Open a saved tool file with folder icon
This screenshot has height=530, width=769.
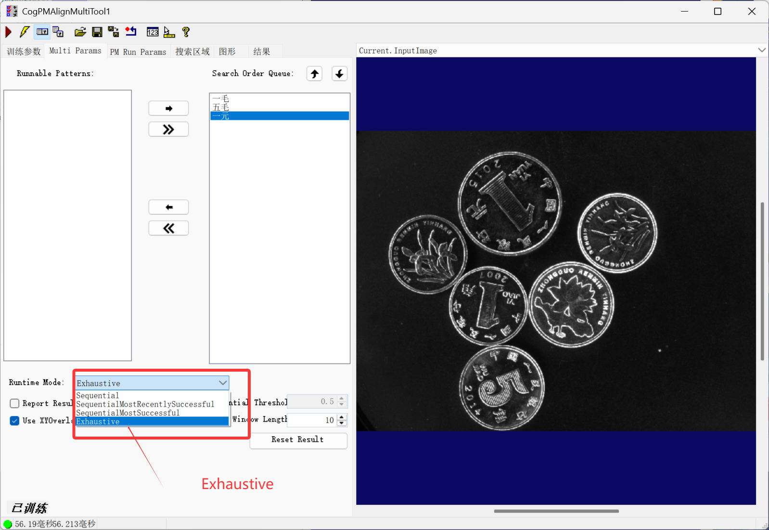80,32
